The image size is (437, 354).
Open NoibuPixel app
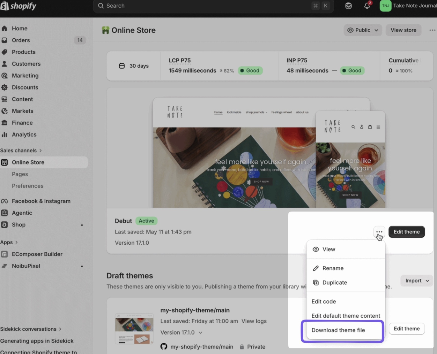pyautogui.click(x=26, y=266)
